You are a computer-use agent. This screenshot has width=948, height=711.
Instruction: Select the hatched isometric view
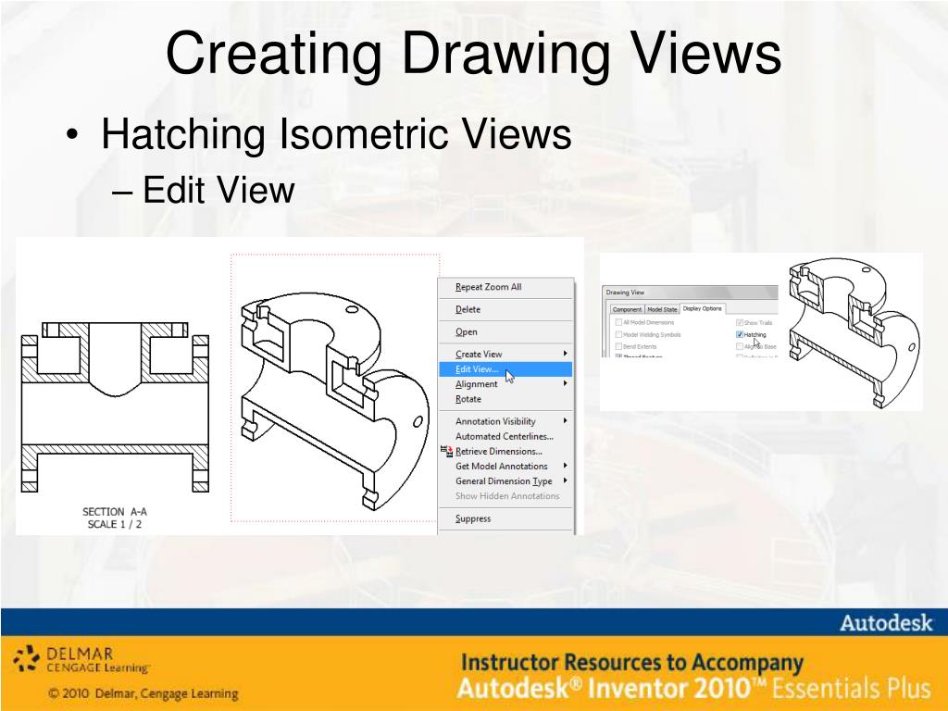click(x=854, y=332)
